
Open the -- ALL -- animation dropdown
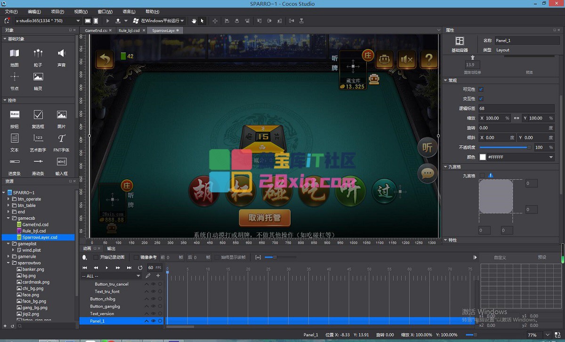click(111, 276)
